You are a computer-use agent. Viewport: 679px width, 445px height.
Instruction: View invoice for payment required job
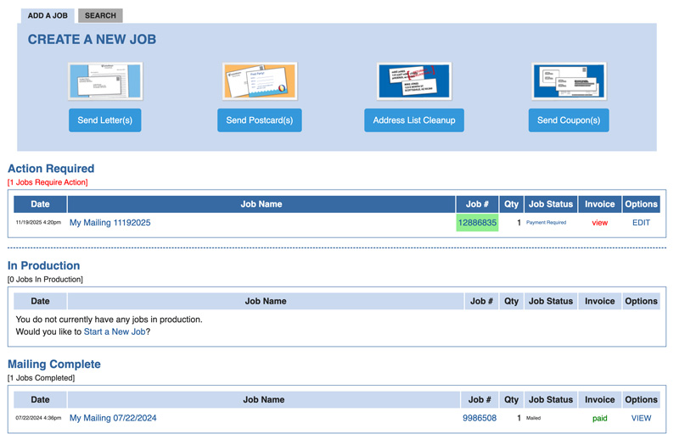(599, 223)
